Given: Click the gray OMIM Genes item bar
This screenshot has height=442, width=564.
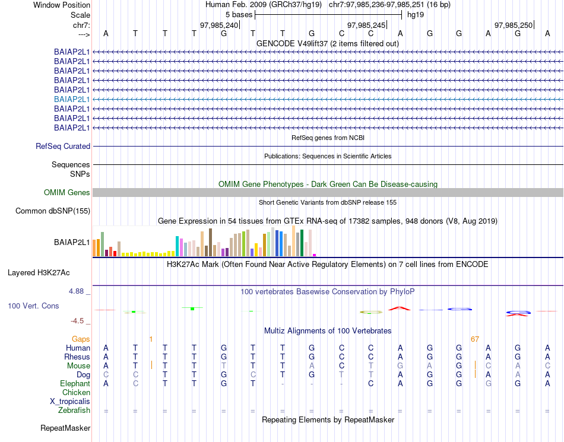Looking at the screenshot, I should point(328,193).
